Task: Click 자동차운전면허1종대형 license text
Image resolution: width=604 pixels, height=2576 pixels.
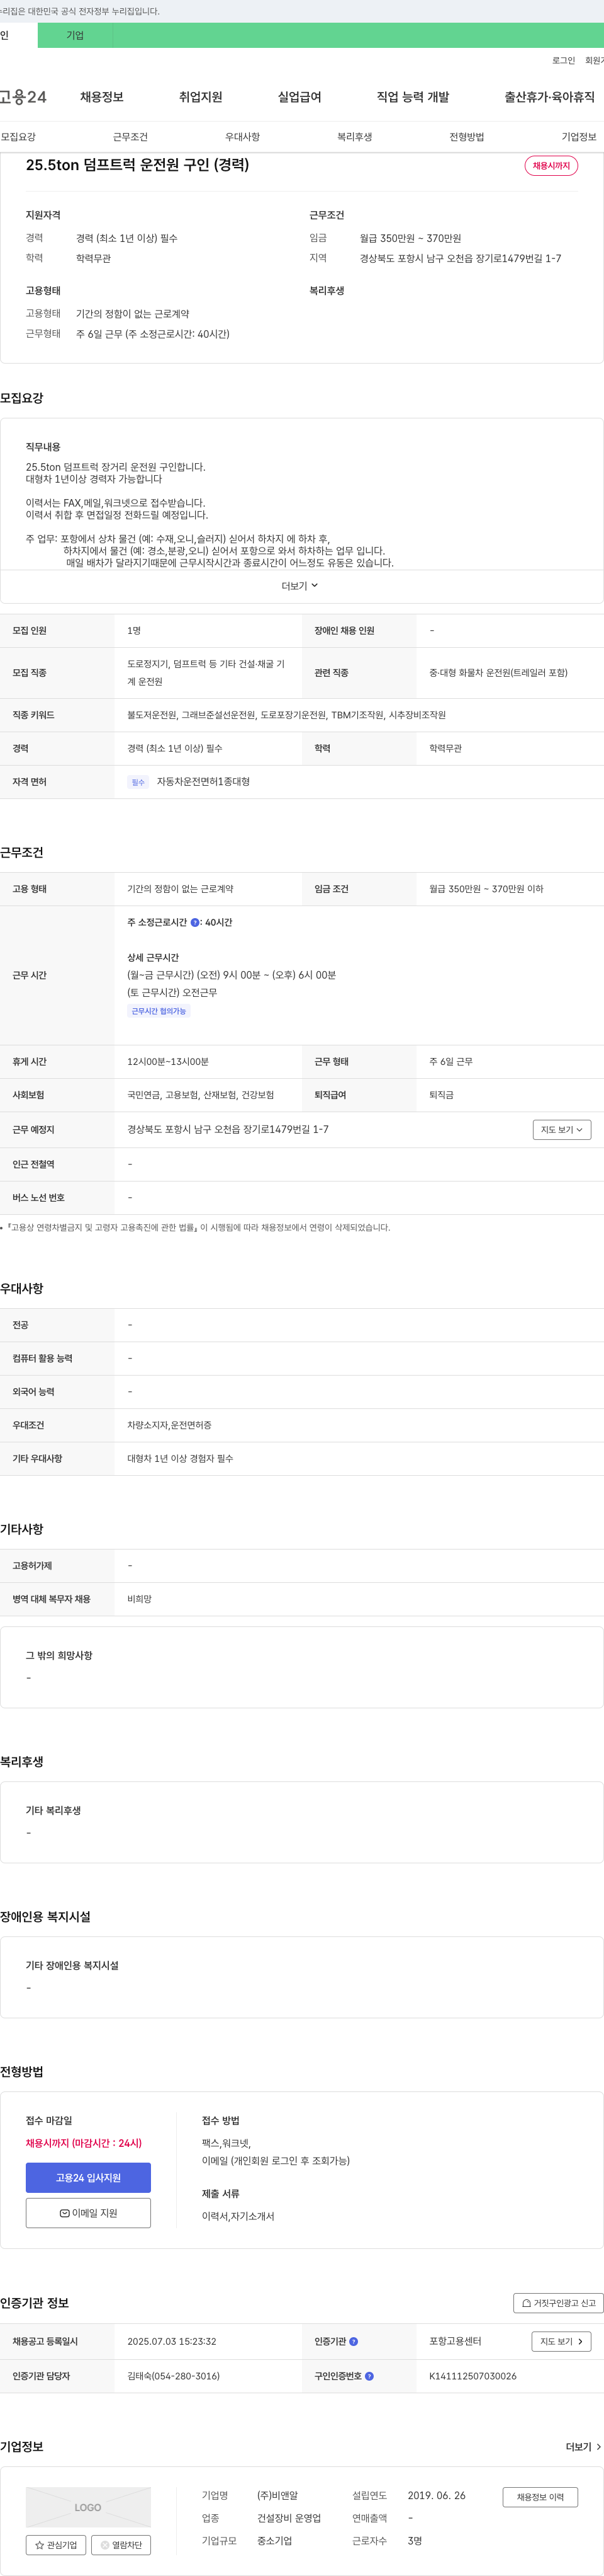Action: tap(203, 782)
